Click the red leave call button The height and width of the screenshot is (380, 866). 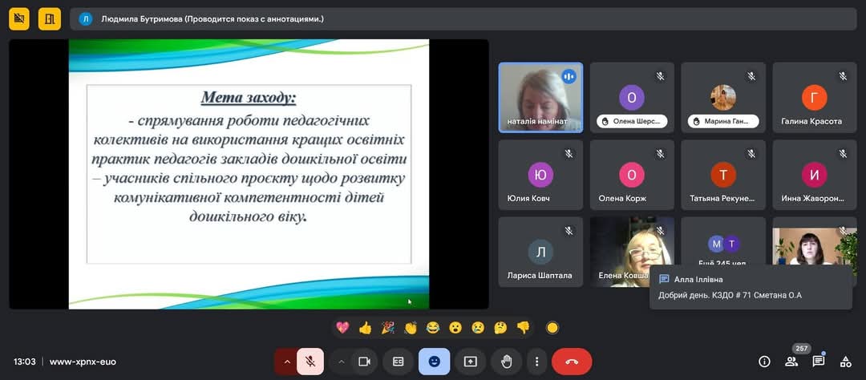pos(572,362)
